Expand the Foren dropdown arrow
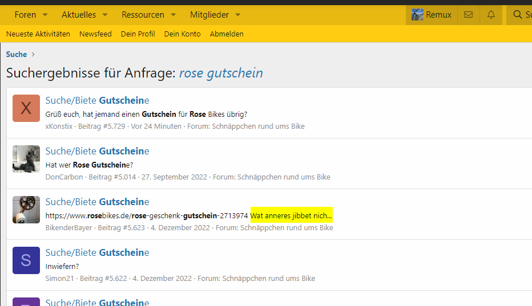 (x=45, y=15)
